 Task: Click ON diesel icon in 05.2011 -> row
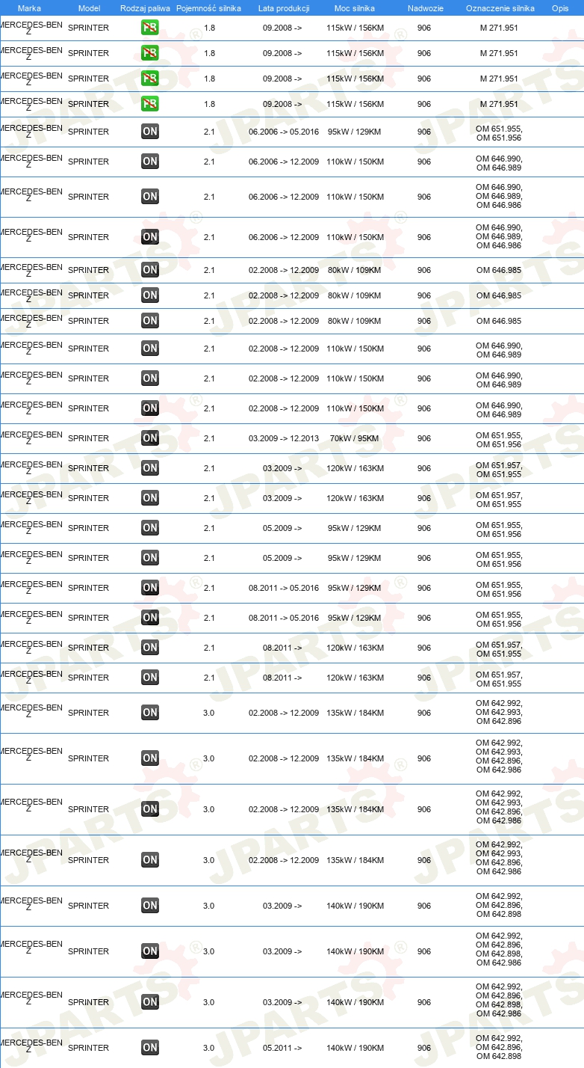coord(150,1048)
